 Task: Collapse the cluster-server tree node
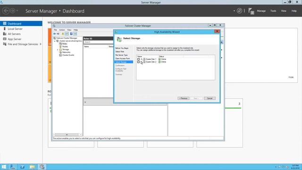[x=55, y=41]
